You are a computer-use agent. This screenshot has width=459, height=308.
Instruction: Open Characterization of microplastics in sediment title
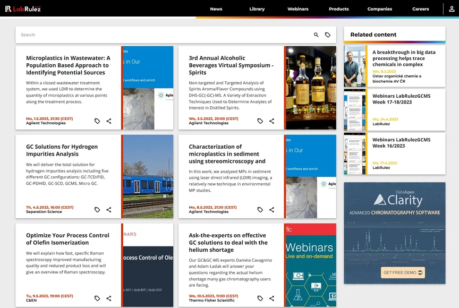click(227, 154)
